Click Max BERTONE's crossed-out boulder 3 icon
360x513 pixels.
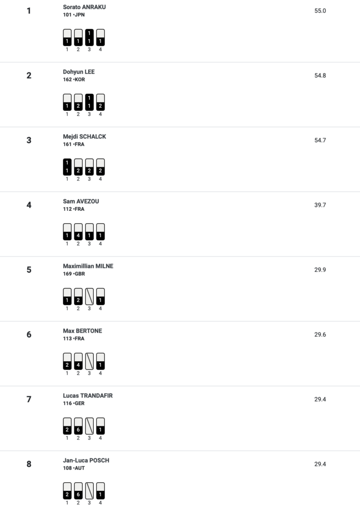point(89,361)
